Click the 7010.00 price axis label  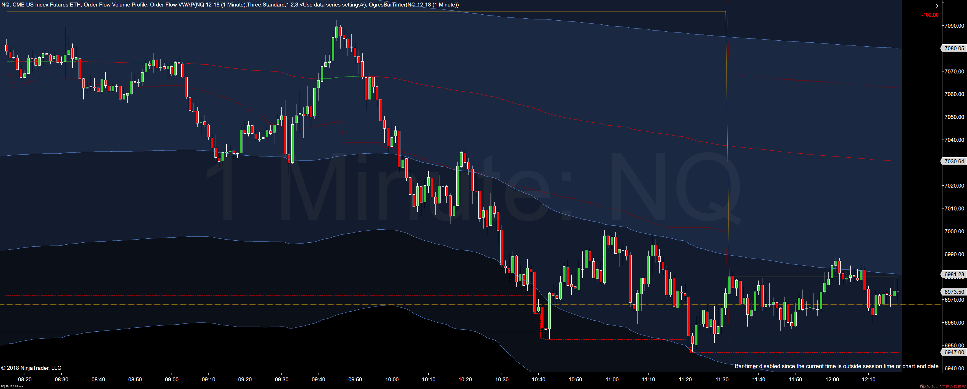954,208
